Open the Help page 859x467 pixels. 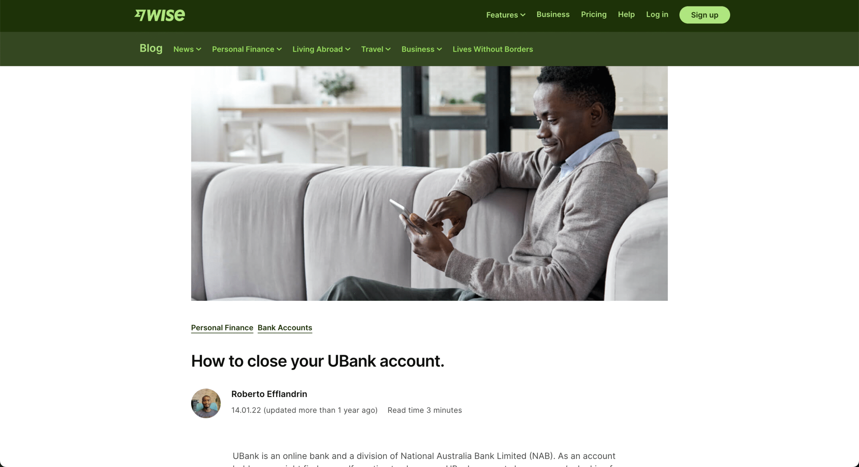coord(626,14)
